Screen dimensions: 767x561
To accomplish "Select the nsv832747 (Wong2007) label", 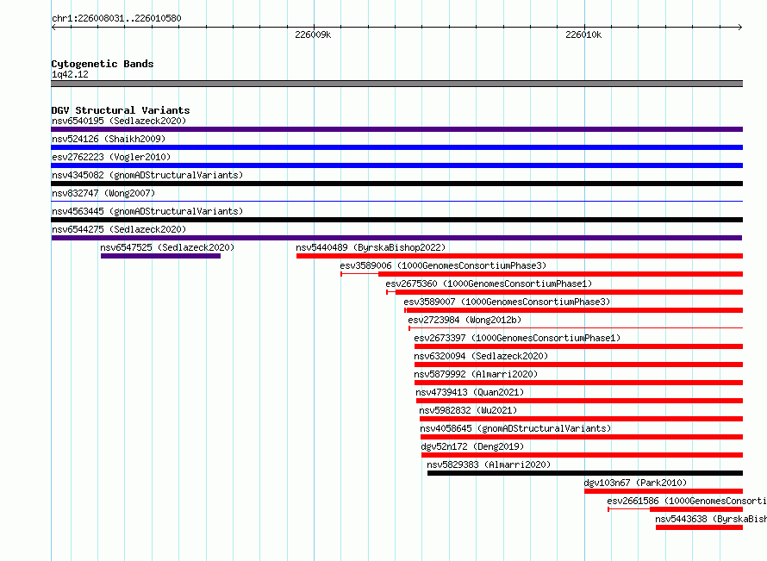I will click(x=103, y=193).
